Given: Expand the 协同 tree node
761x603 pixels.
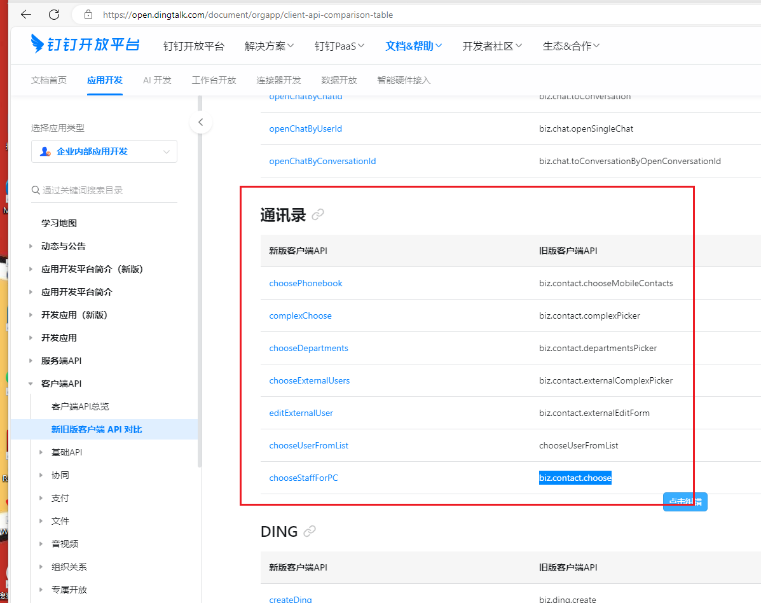Looking at the screenshot, I should (x=41, y=475).
